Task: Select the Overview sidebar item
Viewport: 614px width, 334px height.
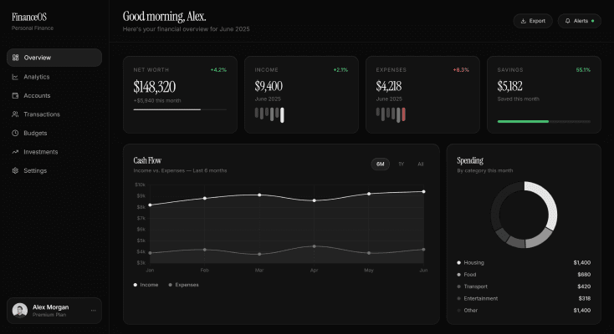Action: pos(54,58)
